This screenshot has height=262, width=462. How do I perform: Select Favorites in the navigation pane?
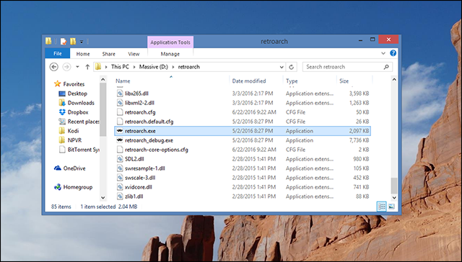tap(74, 84)
